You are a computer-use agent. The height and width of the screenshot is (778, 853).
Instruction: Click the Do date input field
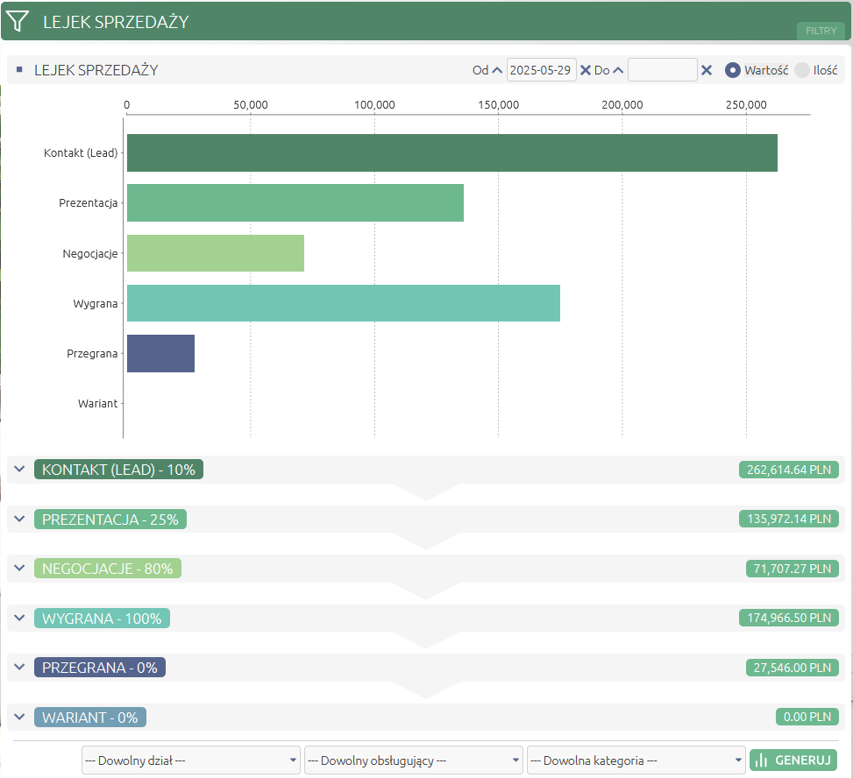[662, 70]
